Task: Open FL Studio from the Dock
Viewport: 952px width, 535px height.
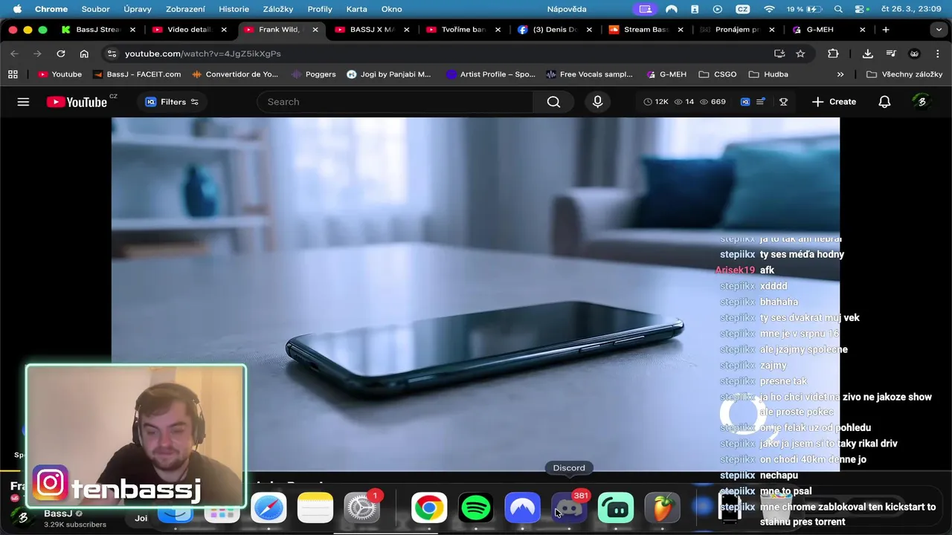Action: pos(662,508)
